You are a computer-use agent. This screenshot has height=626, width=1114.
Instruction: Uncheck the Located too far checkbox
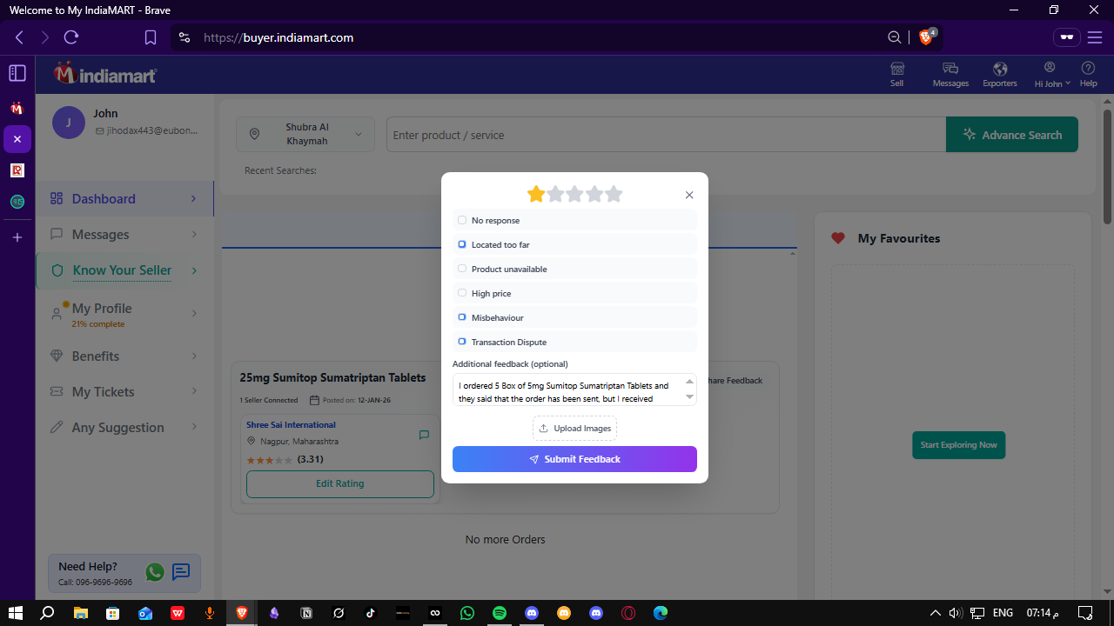462,245
